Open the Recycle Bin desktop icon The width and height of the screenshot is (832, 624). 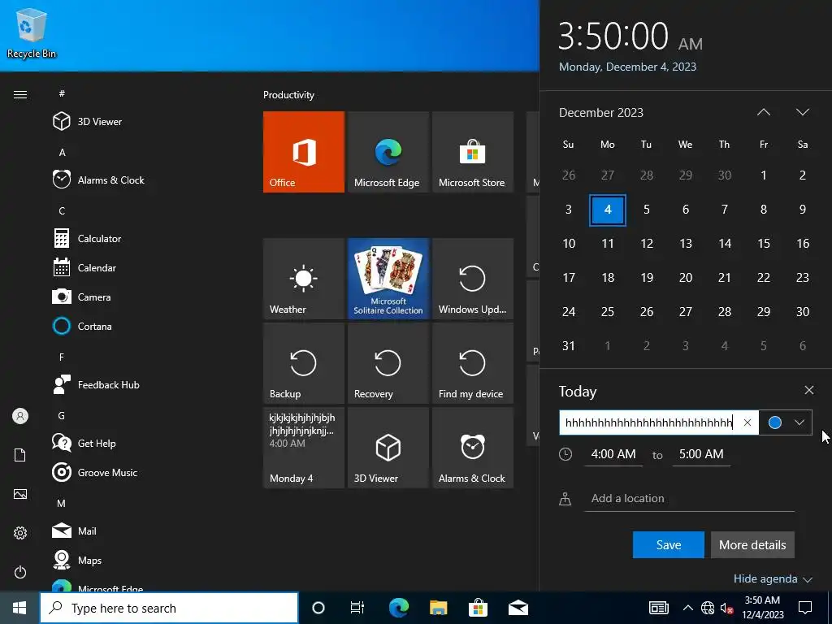coord(32,32)
